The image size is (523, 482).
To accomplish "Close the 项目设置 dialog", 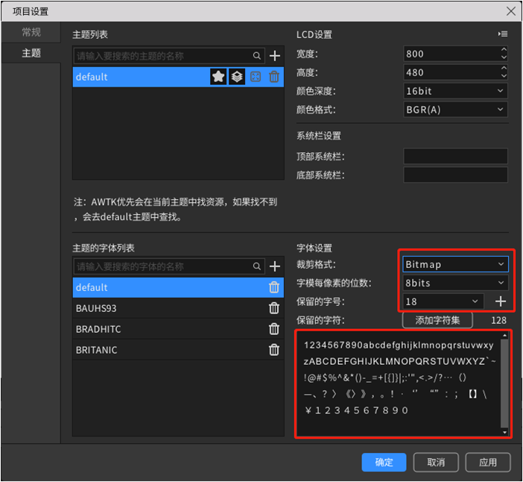I will 510,11.
